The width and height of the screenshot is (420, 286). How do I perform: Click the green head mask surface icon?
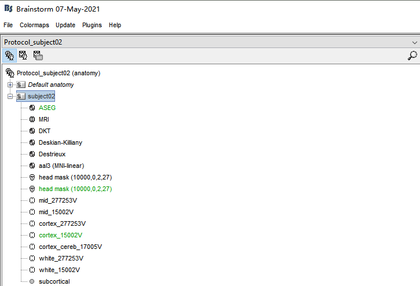[32, 189]
